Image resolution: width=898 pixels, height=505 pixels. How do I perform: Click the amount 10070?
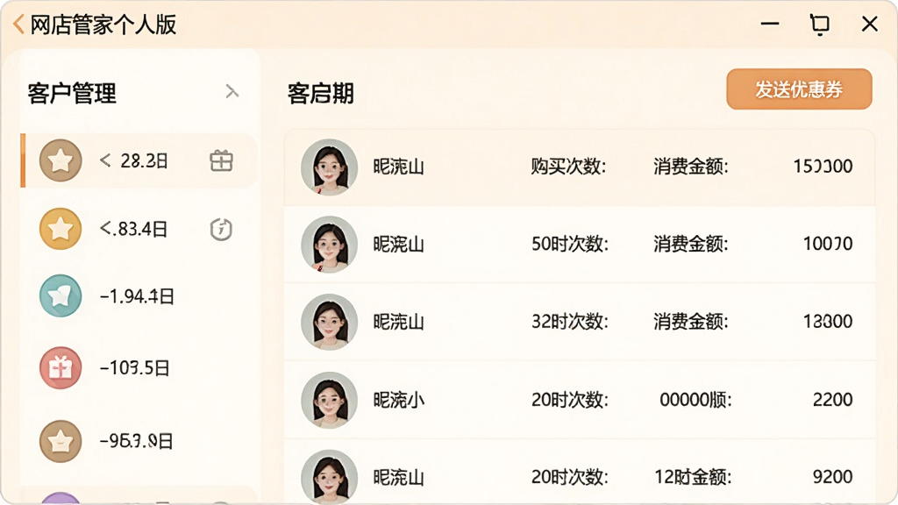pyautogui.click(x=828, y=244)
